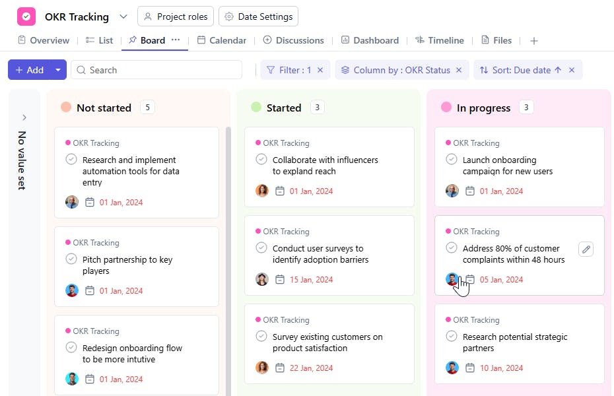Open the Add button dropdown arrow
Viewport: 614px width, 396px height.
point(58,70)
